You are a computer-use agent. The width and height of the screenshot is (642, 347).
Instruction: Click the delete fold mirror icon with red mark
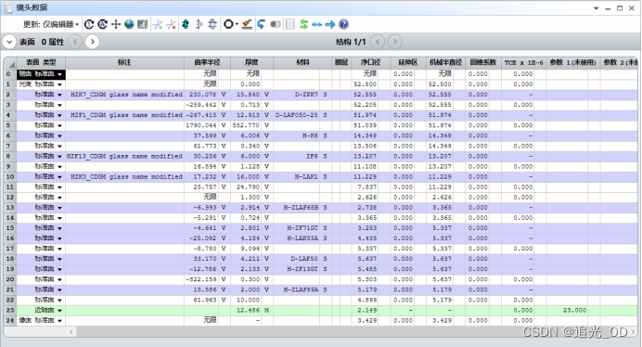click(x=171, y=24)
